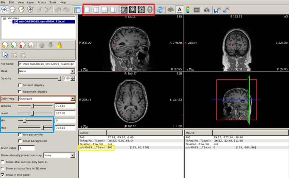The width and height of the screenshot is (289, 178).
Task: Open the Edit menu
Action: click(x=11, y=2)
